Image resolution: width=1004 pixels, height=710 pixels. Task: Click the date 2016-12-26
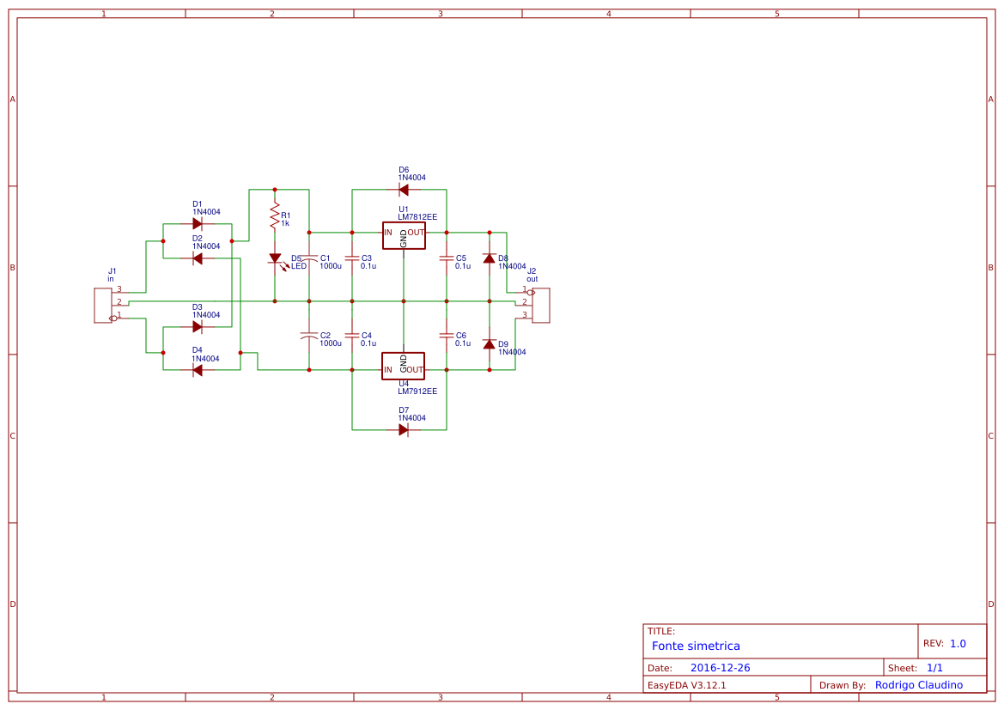tap(721, 668)
